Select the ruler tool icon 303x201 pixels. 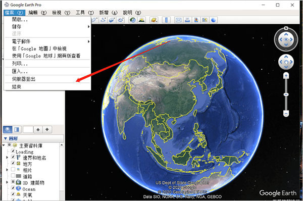coord(166,20)
